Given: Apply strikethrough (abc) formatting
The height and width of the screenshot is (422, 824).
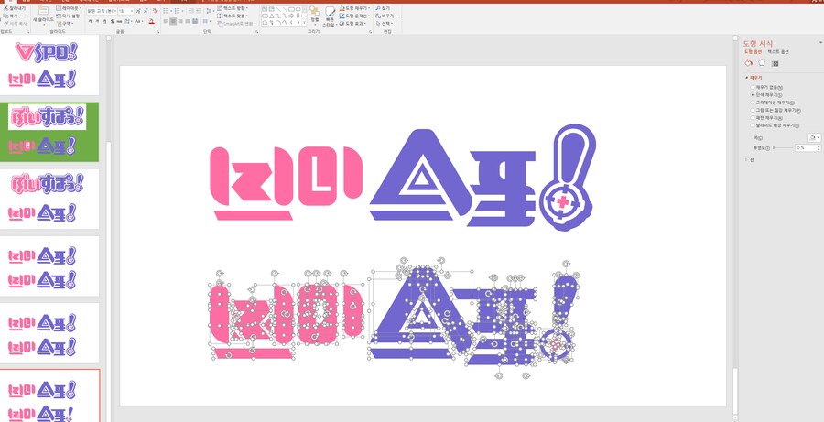Looking at the screenshot, I should click(119, 22).
